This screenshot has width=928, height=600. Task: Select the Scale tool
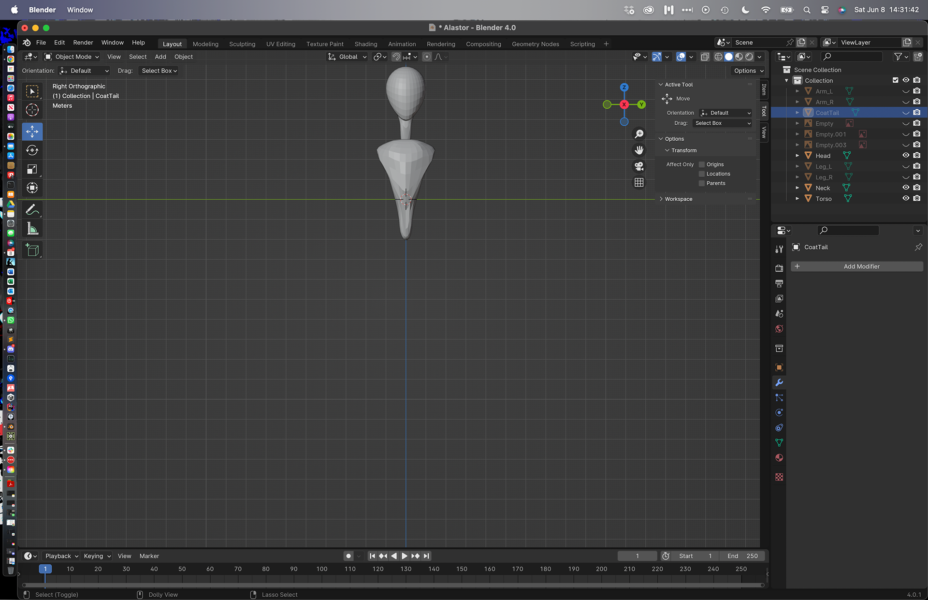click(32, 169)
